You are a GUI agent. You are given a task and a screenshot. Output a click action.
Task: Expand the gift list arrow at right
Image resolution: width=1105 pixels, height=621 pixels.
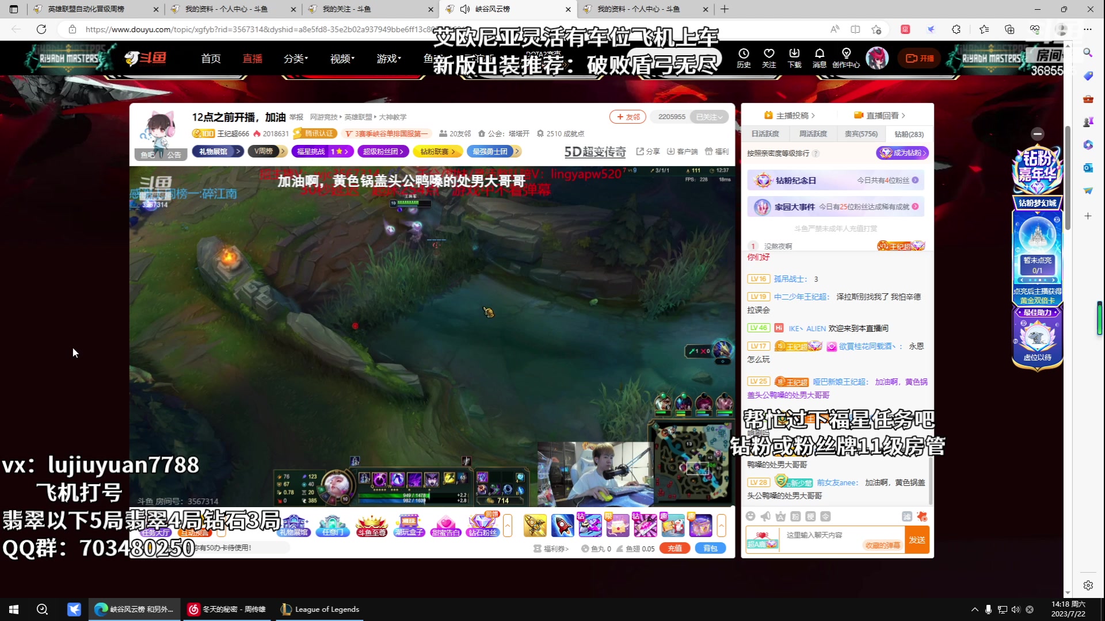point(721,526)
